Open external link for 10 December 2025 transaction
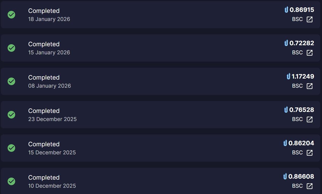Viewport: 322px width, 194px height. click(x=310, y=186)
